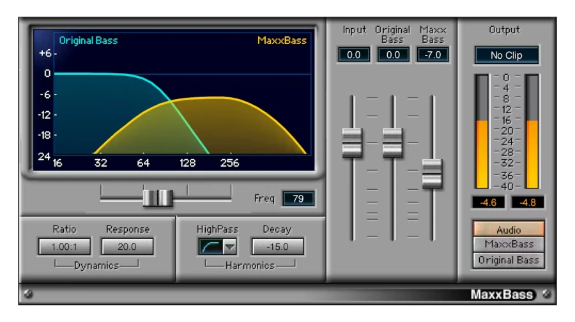Click the Input fader handle
The height and width of the screenshot is (322, 575).
(352, 143)
